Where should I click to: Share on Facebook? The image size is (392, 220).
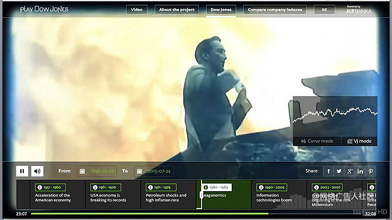point(329,171)
